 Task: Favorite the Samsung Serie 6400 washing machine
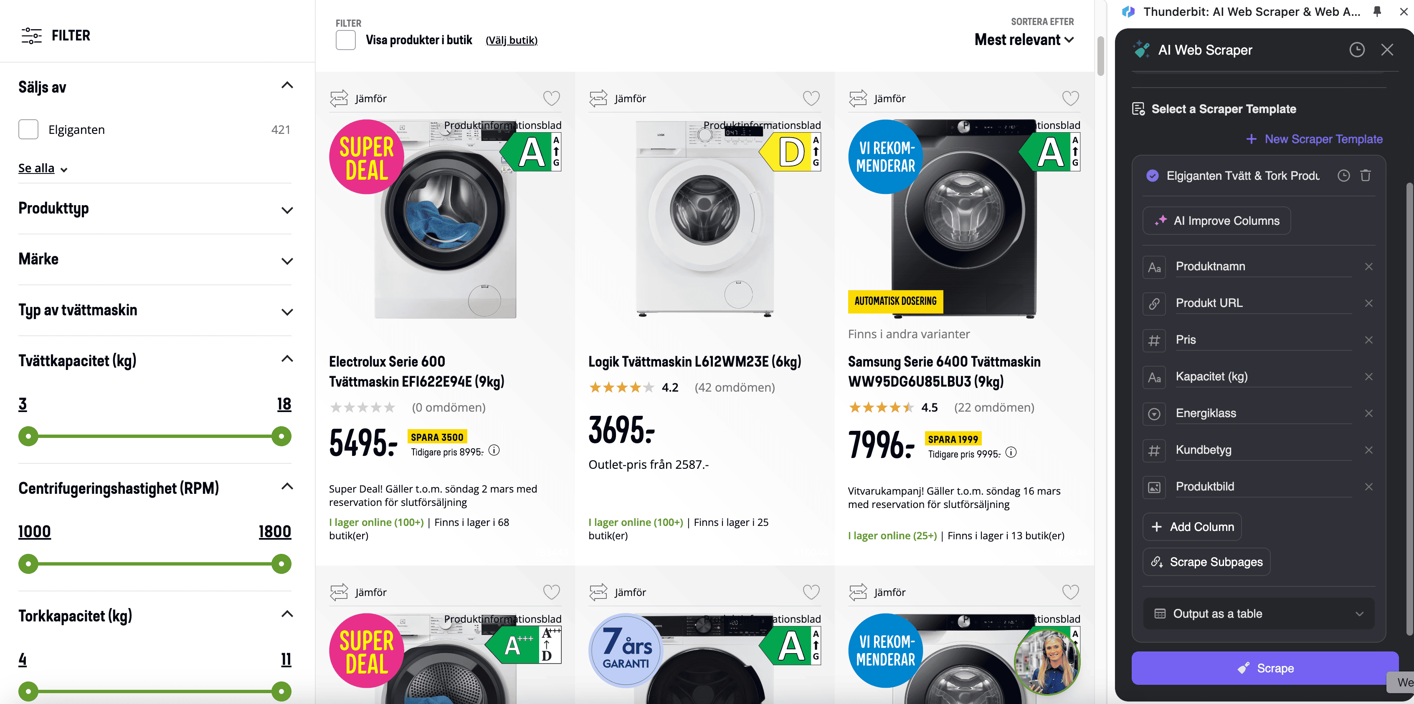coord(1070,98)
